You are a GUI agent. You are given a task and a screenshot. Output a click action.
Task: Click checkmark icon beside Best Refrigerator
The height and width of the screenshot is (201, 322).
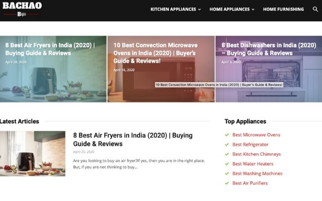click(227, 144)
